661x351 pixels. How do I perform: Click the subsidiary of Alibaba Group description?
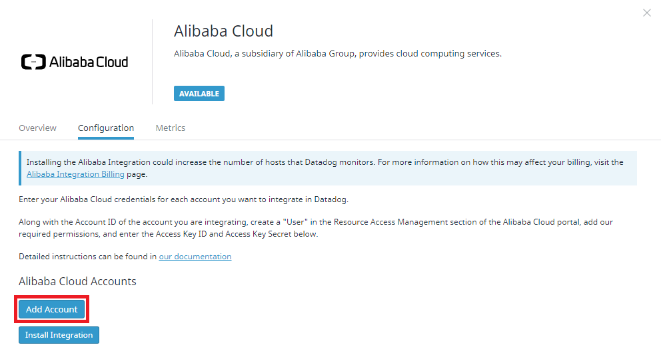[337, 53]
